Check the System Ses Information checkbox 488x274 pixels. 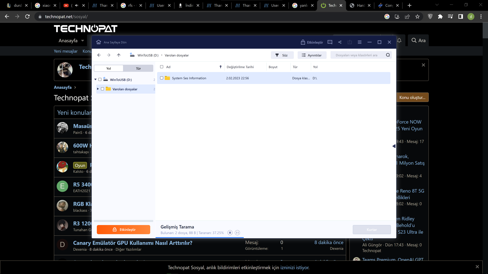tap(162, 78)
